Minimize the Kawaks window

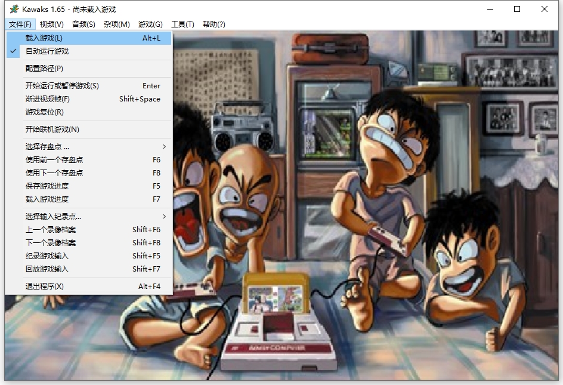point(490,9)
